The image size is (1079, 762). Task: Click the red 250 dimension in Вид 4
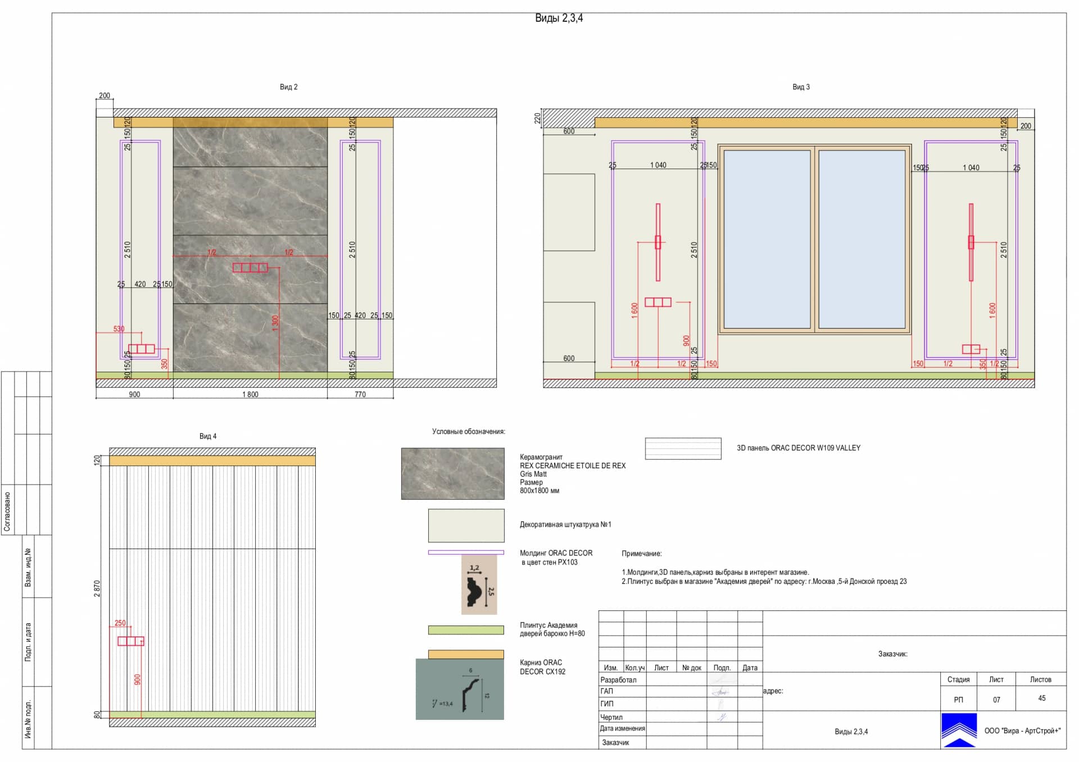120,623
